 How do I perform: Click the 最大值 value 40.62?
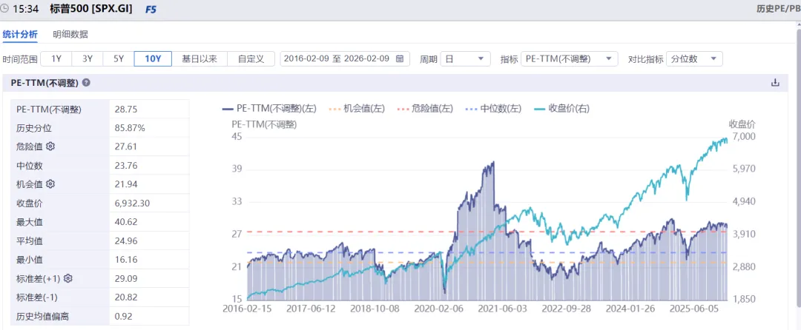(127, 222)
